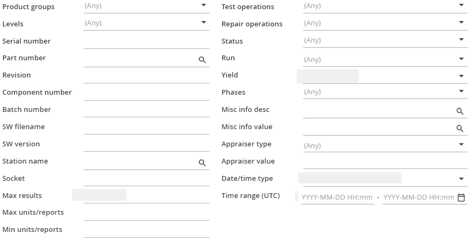Open the Time range calendar picker
Viewport: 469px width, 240px height.
click(x=461, y=197)
